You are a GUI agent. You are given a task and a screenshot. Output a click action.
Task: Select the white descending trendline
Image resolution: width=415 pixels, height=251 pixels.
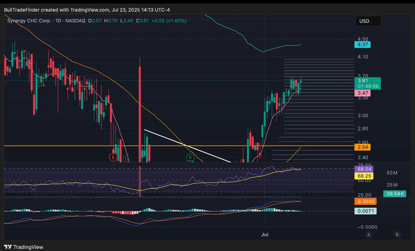[188, 146]
